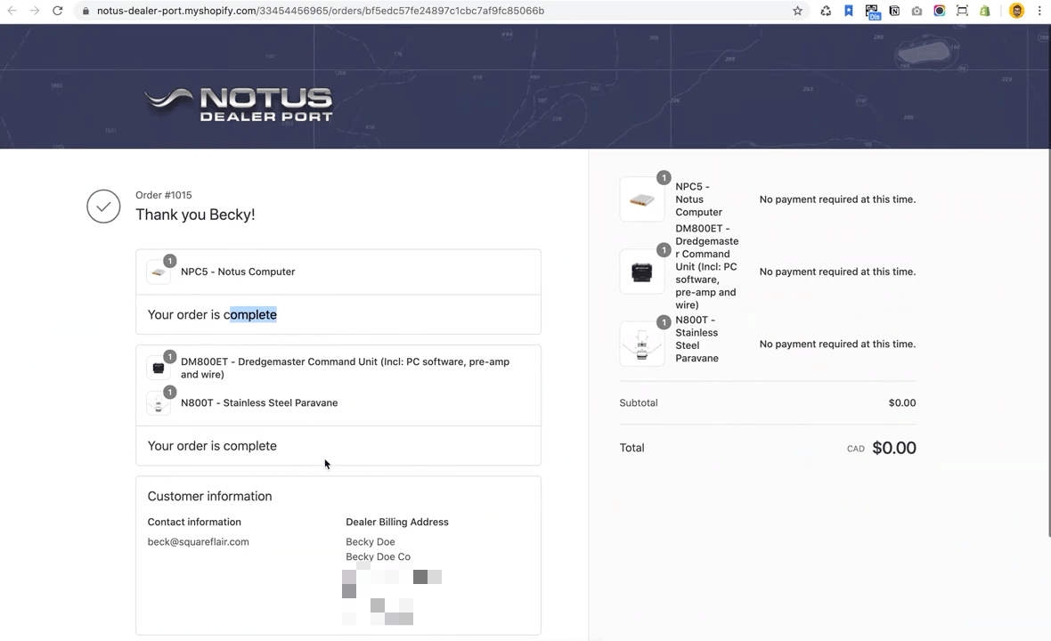
Task: Click the order confirmation checkmark circle
Action: (x=103, y=207)
